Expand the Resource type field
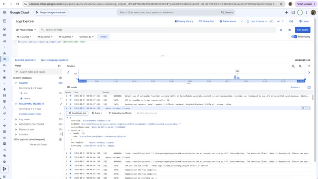The width and height of the screenshot is (318, 179). [16, 130]
